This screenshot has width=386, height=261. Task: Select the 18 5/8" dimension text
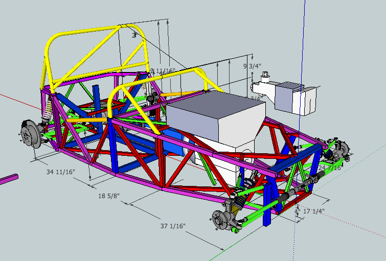[108, 196]
